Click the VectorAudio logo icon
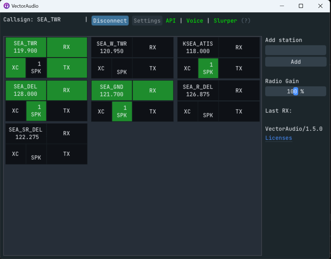 pos(6,6)
